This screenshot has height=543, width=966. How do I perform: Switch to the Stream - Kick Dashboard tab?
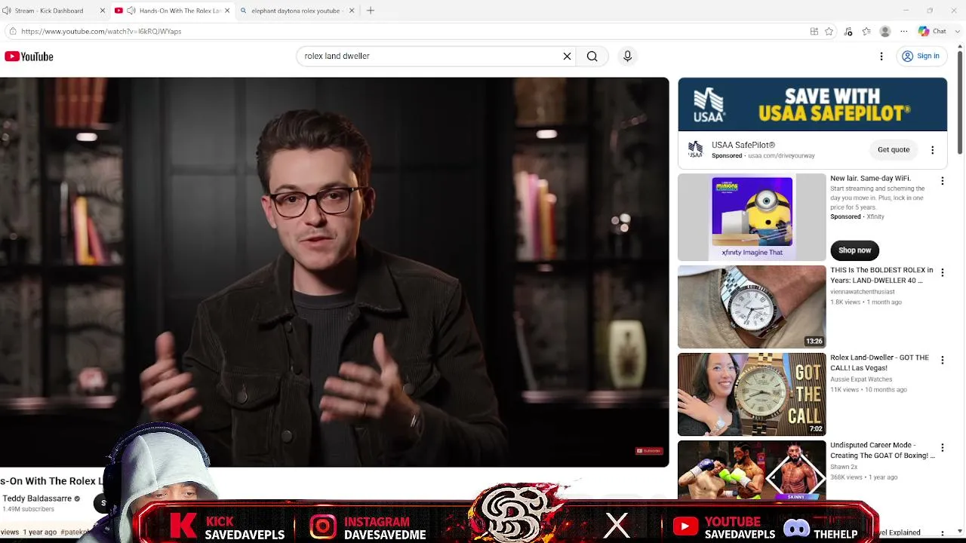coord(54,11)
